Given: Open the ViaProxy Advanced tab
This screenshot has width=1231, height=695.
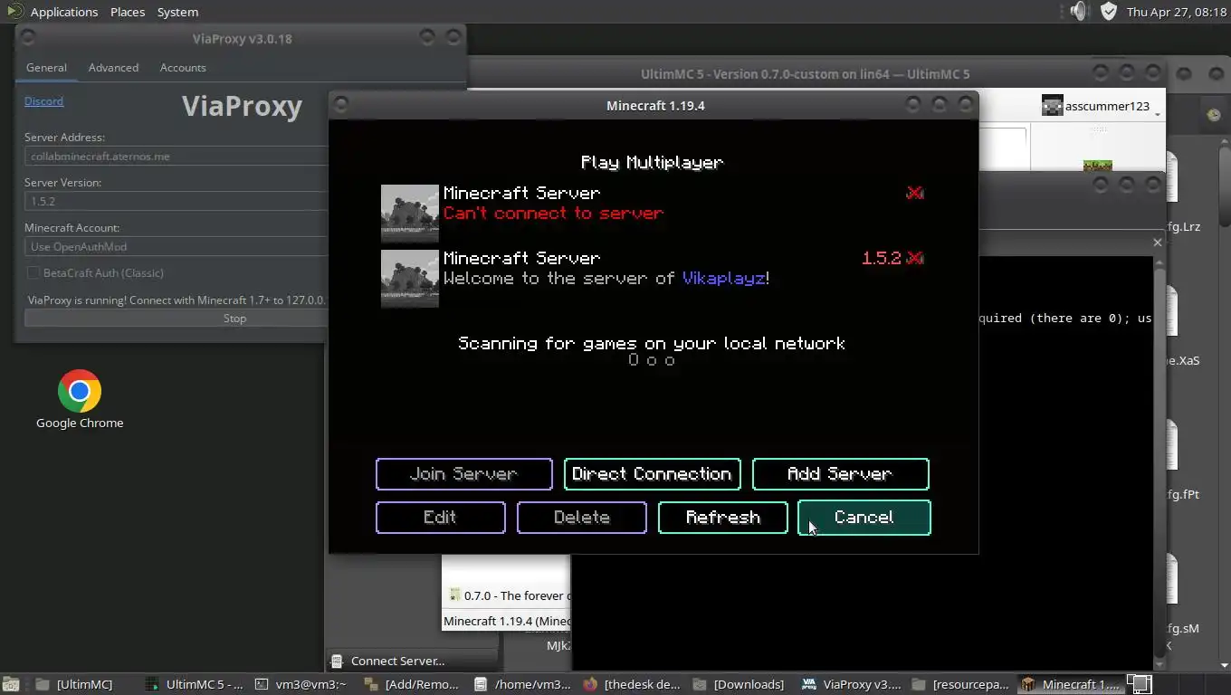Looking at the screenshot, I should coord(113,68).
